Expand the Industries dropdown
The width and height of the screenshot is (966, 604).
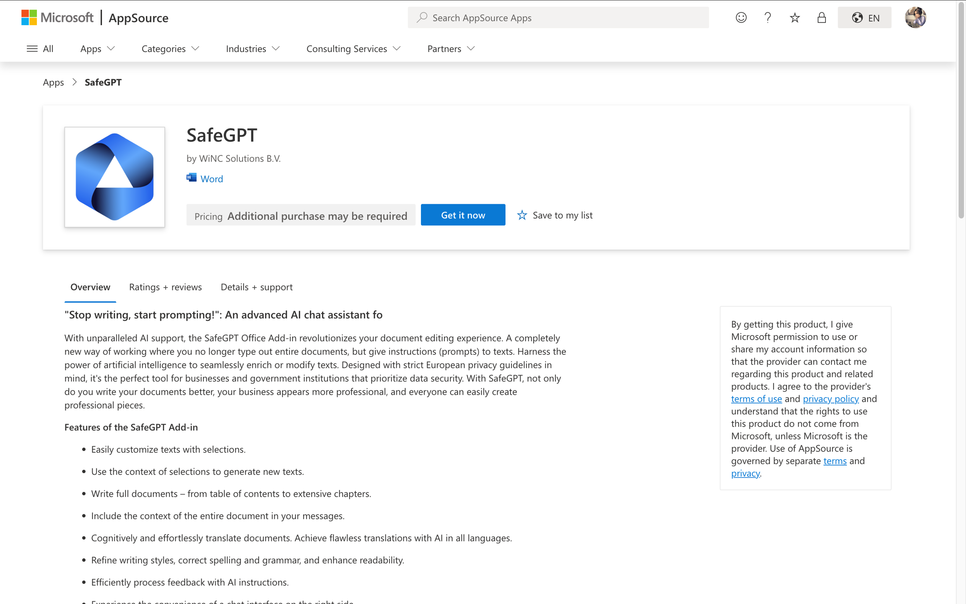coord(252,49)
